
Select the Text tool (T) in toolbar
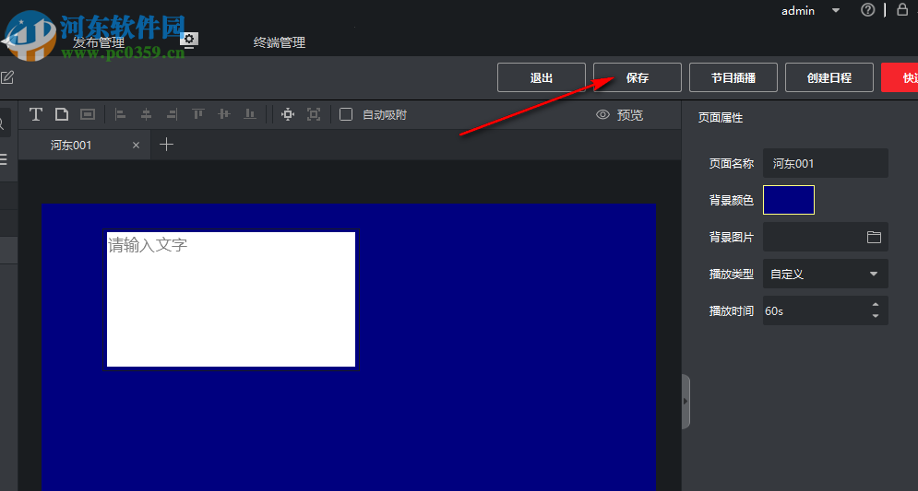click(36, 114)
